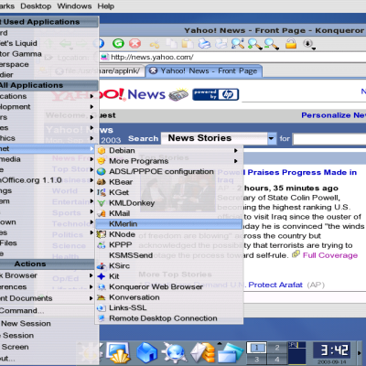This screenshot has width=366, height=366.
Task: Click the green Reload toolbar icon
Action: pyautogui.click(x=118, y=44)
